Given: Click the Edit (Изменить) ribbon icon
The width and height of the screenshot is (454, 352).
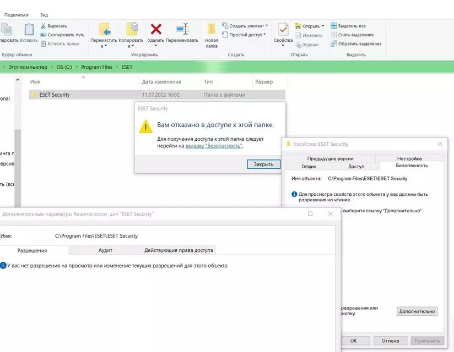Looking at the screenshot, I should pyautogui.click(x=299, y=35).
